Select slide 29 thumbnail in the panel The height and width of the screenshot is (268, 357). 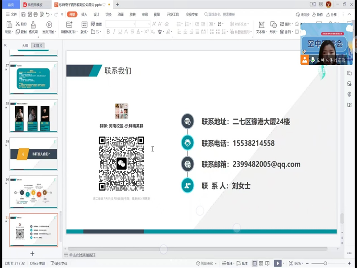pyautogui.click(x=33, y=154)
